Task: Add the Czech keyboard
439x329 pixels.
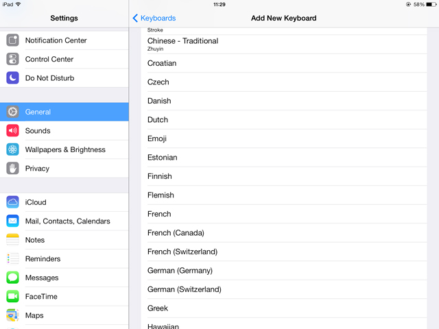Action: pos(284,82)
